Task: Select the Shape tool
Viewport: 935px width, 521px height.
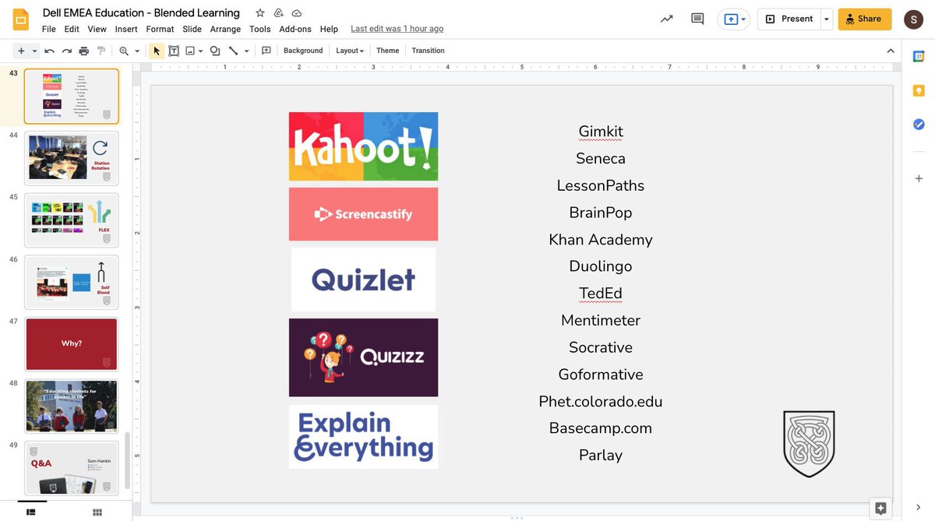Action: (215, 51)
